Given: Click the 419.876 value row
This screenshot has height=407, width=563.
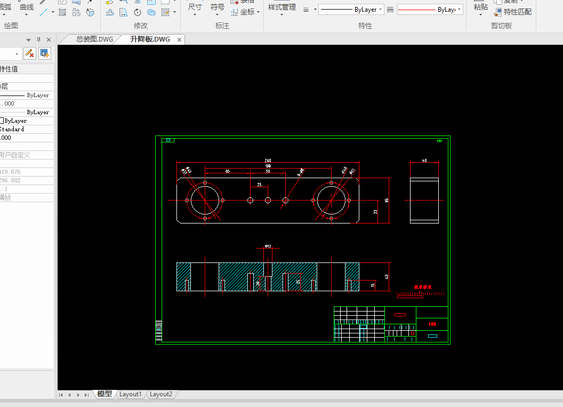Looking at the screenshot, I should point(27,172).
